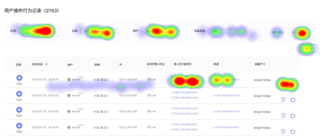Open the second row's upper entry page link
This screenshot has width=320, height=137.
point(186,93)
